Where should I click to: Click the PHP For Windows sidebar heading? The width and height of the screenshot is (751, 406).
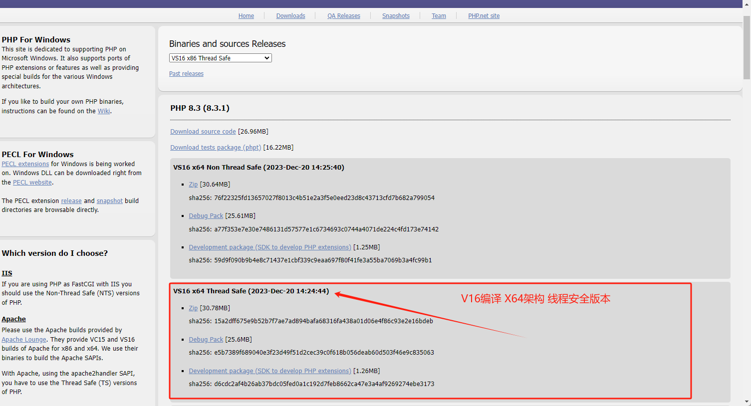[36, 40]
